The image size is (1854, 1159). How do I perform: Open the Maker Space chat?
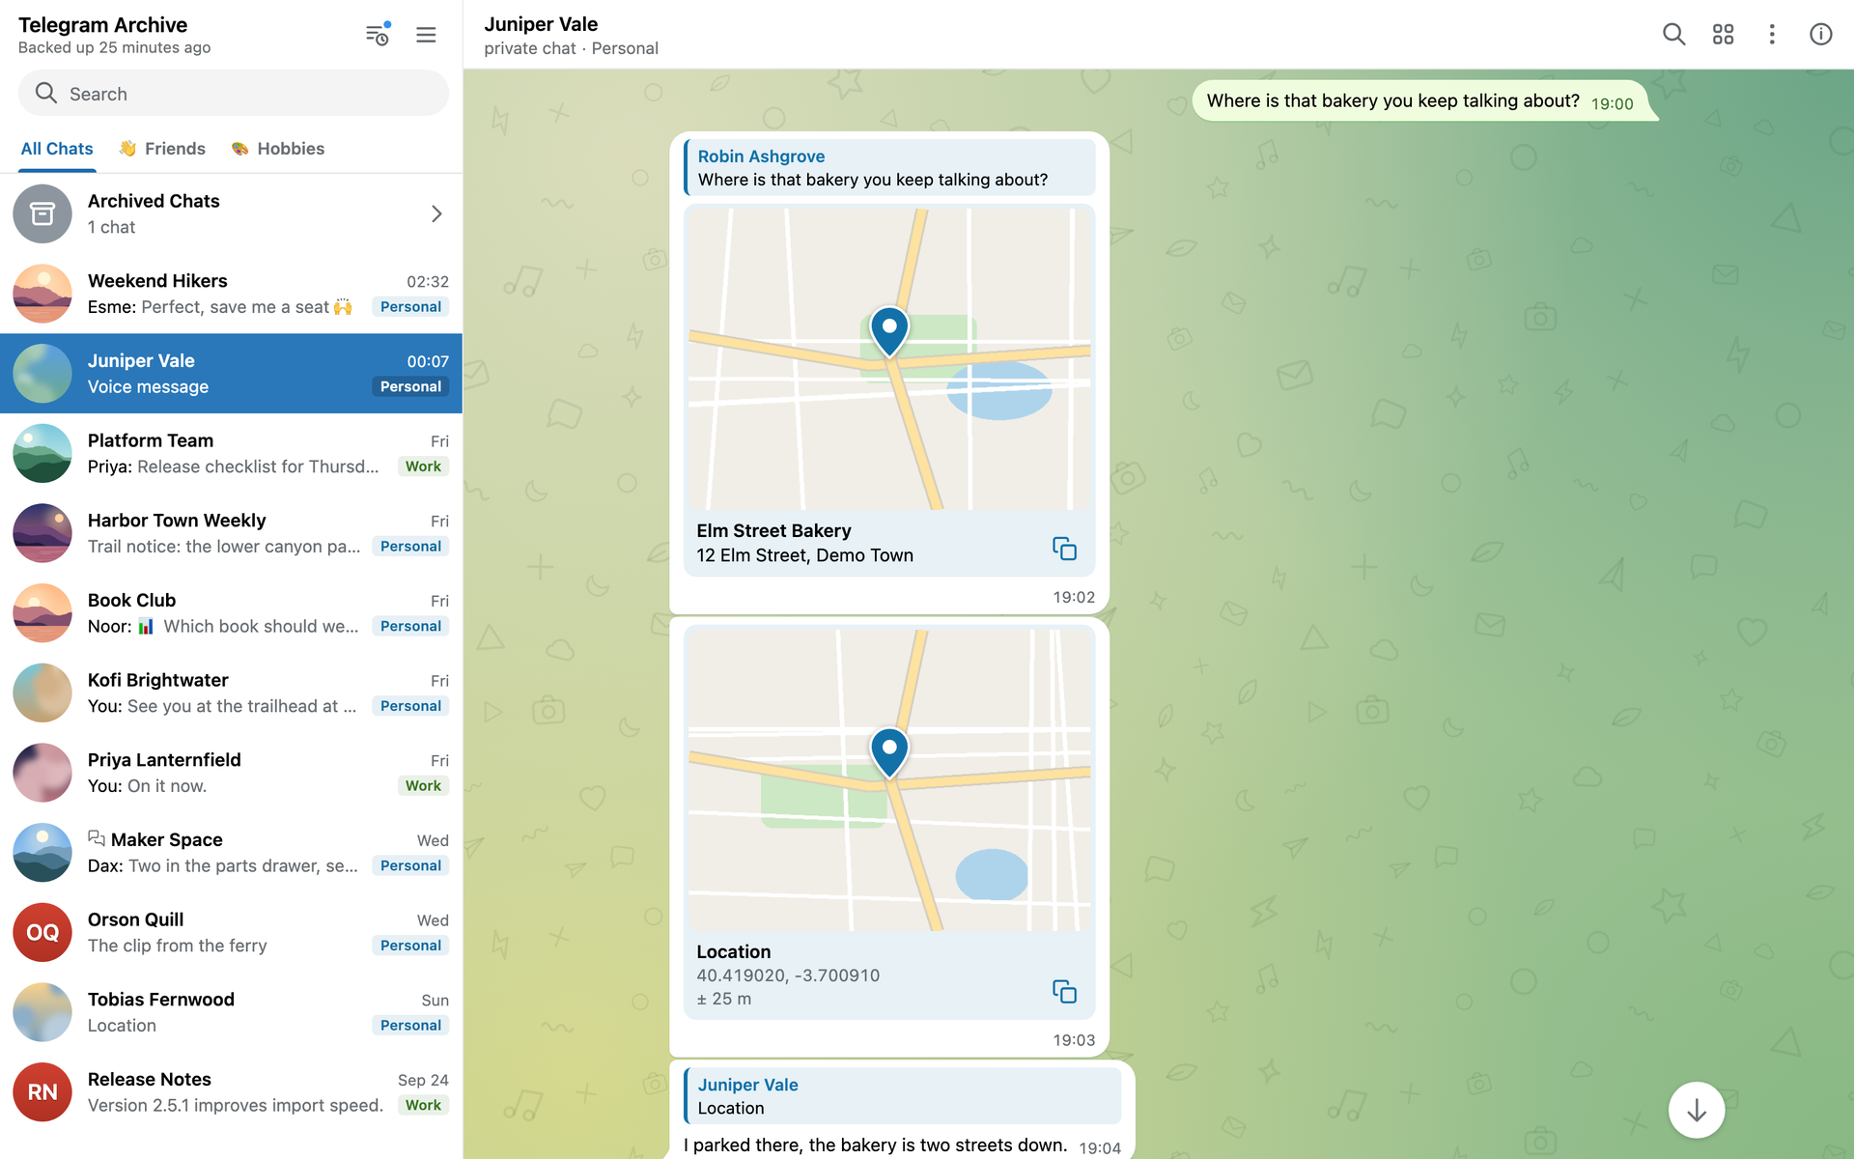232,853
